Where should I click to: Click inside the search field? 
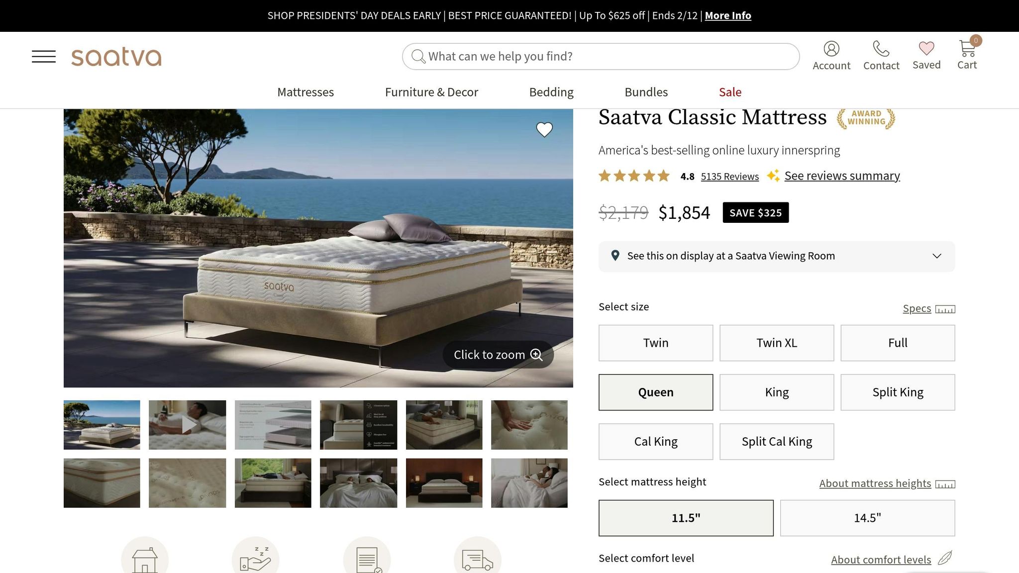point(597,56)
